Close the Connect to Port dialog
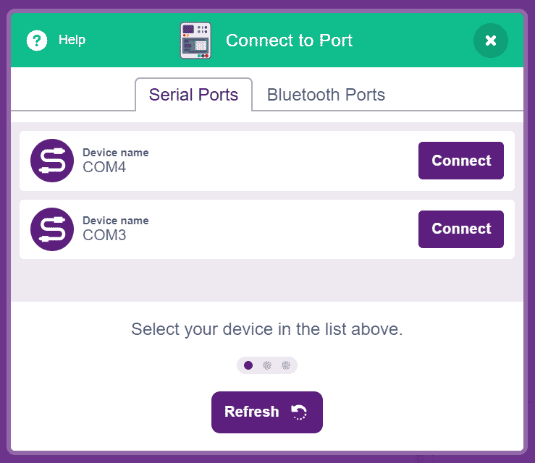Screen dimensions: 535x463 [491, 41]
